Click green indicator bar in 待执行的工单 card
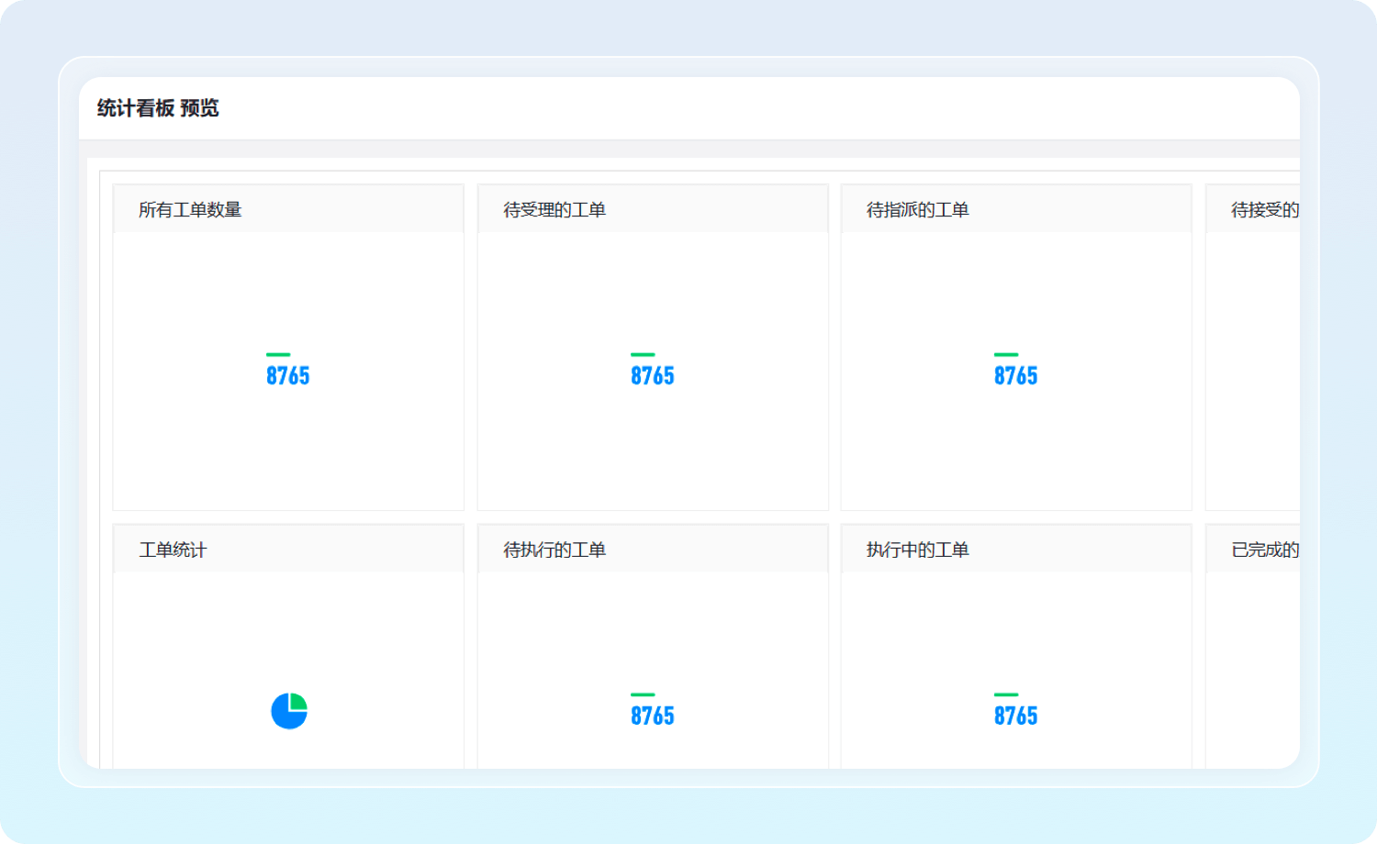This screenshot has width=1377, height=844. 643,695
